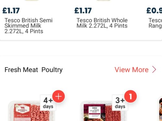
Task: Add Boswell Farms beef mince to basket
Action: [58, 96]
